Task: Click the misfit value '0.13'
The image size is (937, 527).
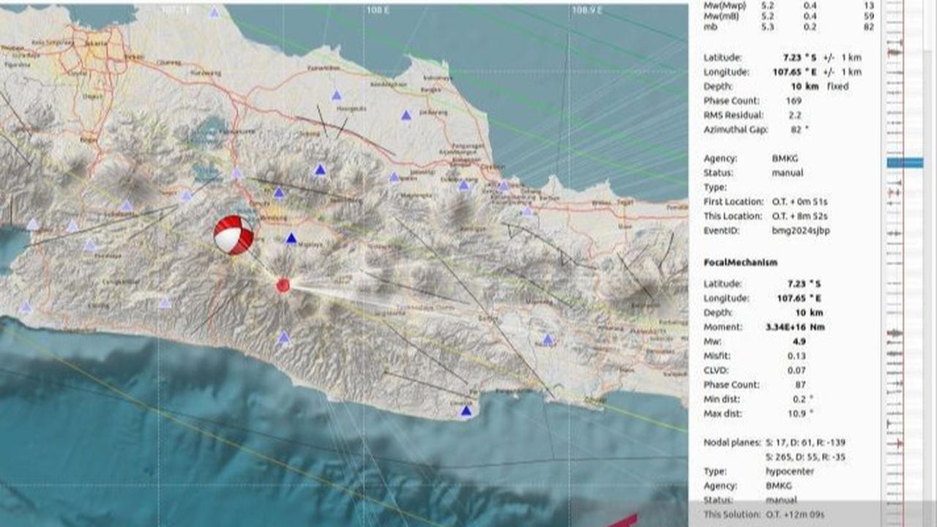Action: [797, 356]
